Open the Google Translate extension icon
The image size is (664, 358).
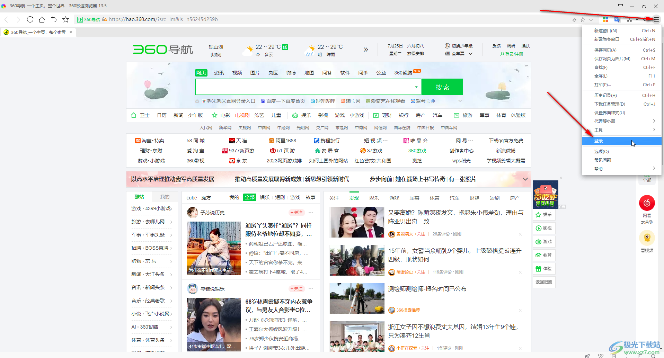[617, 20]
